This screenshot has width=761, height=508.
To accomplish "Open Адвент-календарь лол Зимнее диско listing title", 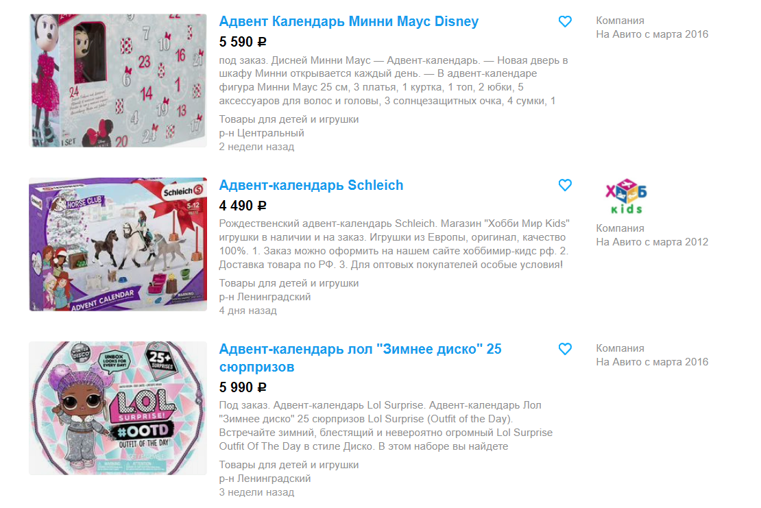I will (x=360, y=358).
